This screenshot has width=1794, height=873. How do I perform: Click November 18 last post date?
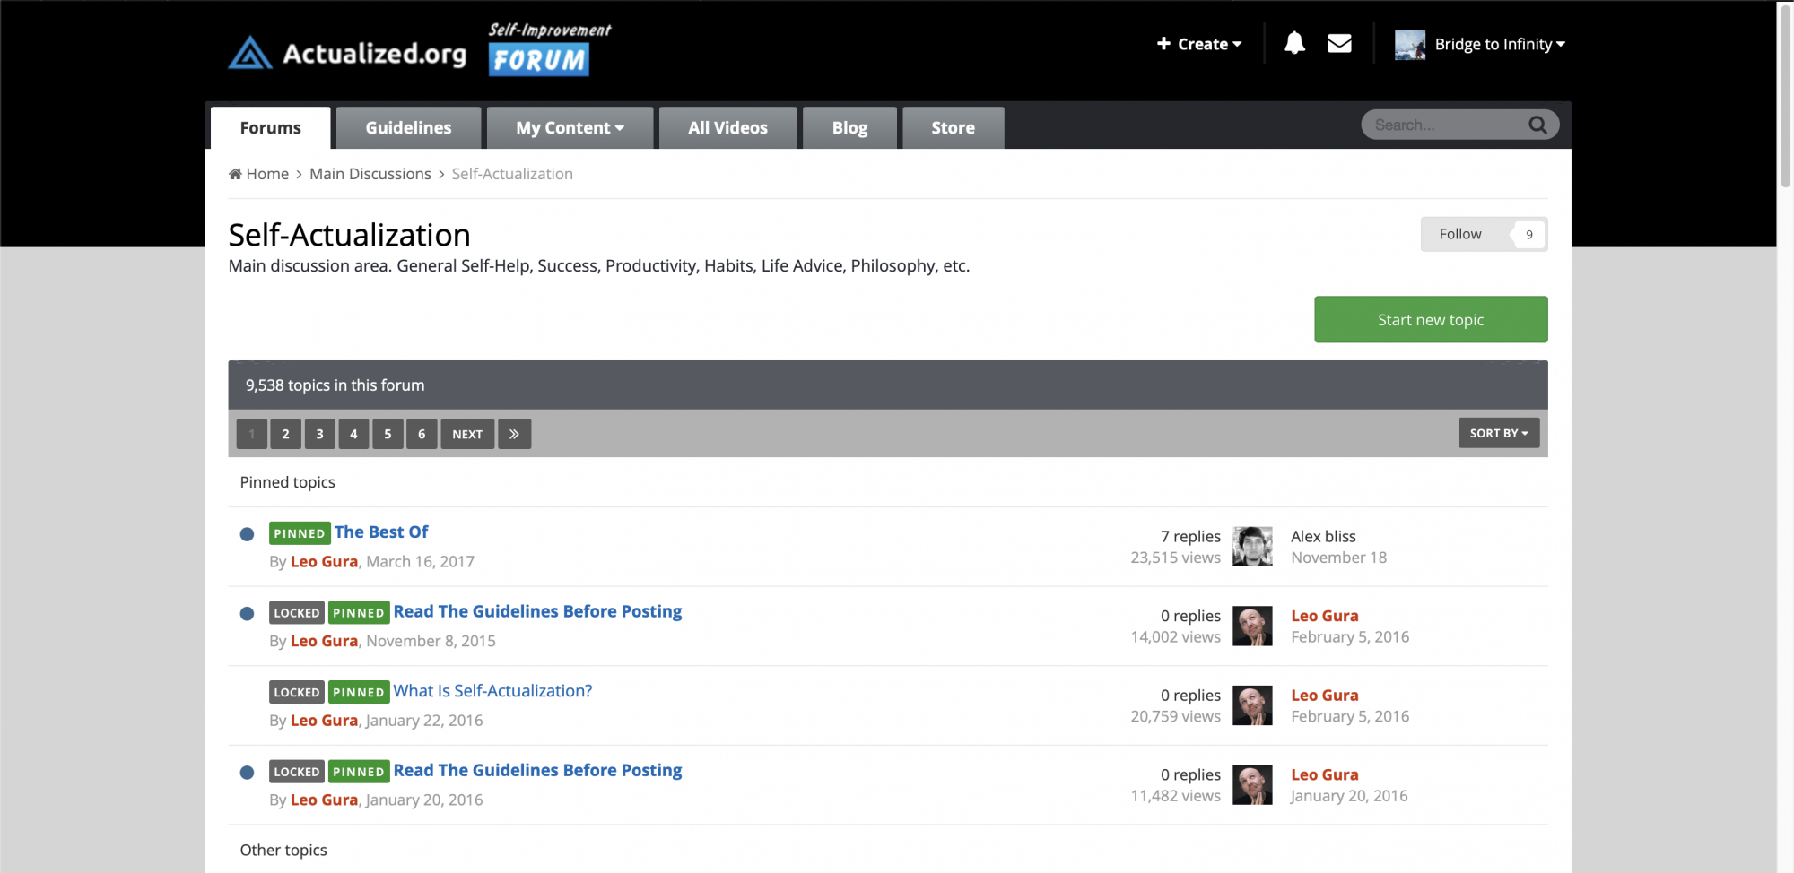pyautogui.click(x=1338, y=558)
